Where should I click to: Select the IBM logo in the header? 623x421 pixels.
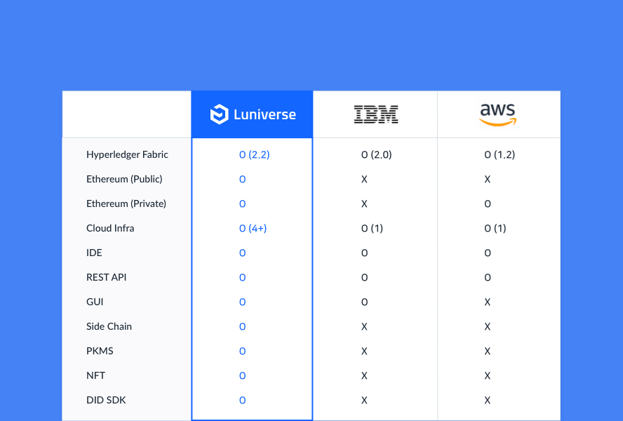pos(376,114)
